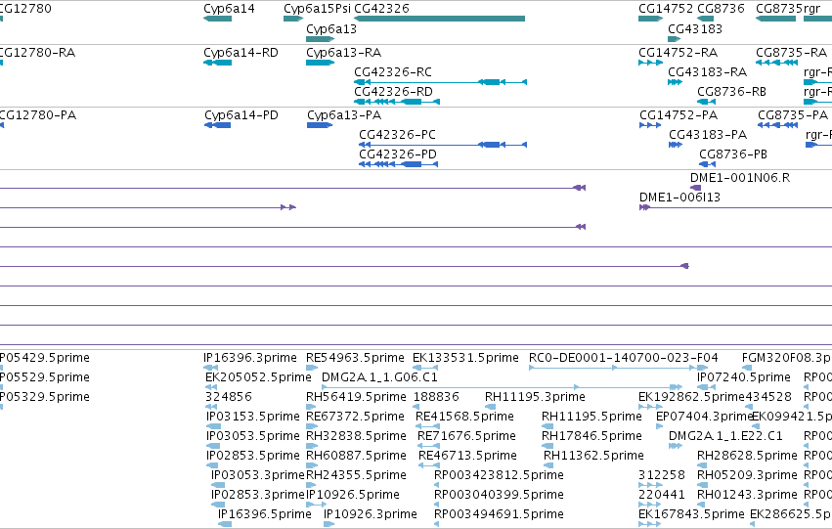
Task: Select the IP02853.5prime EST label
Action: pos(253,457)
